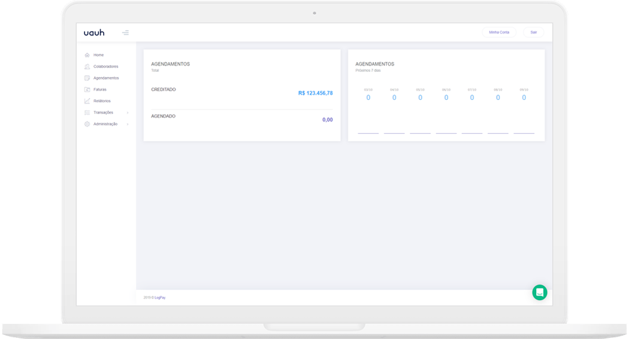Follow the LogPay footer link
This screenshot has height=339, width=629.
(x=161, y=297)
